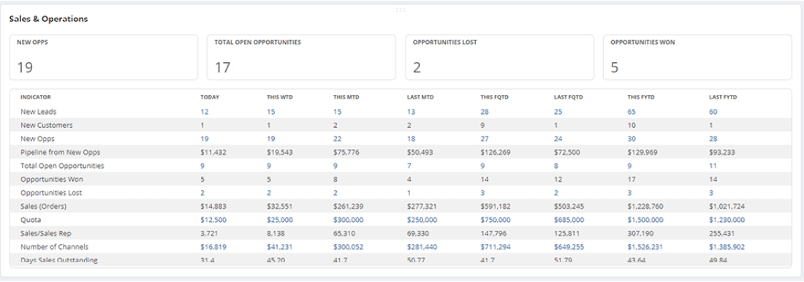Select the Opportunities Won summary card
This screenshot has height=282, width=804.
(697, 58)
